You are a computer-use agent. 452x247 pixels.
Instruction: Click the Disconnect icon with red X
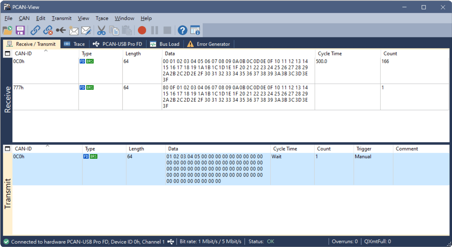(x=48, y=30)
